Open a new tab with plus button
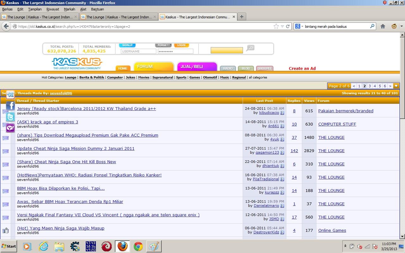Viewport: 405px width, 253px height. click(242, 17)
